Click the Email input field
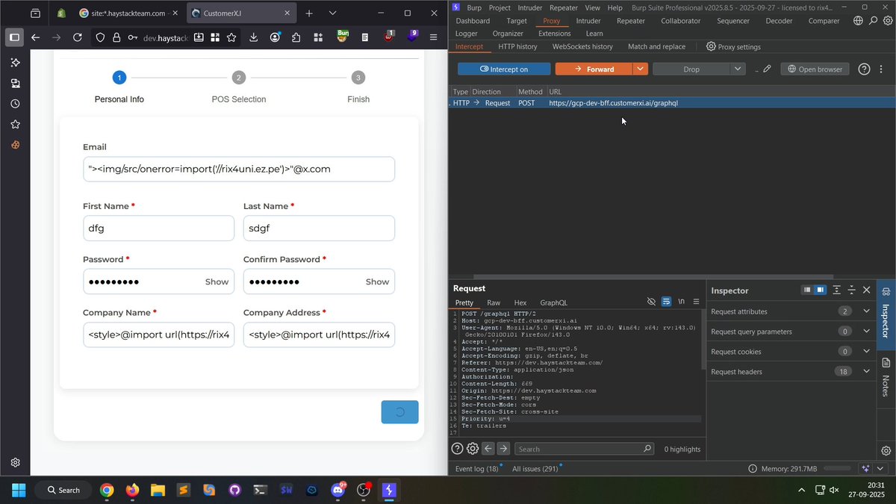The width and height of the screenshot is (896, 504). point(239,169)
